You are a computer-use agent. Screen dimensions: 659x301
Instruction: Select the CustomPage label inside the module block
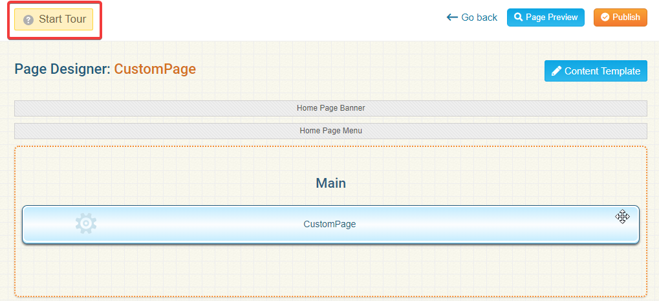pyautogui.click(x=329, y=225)
